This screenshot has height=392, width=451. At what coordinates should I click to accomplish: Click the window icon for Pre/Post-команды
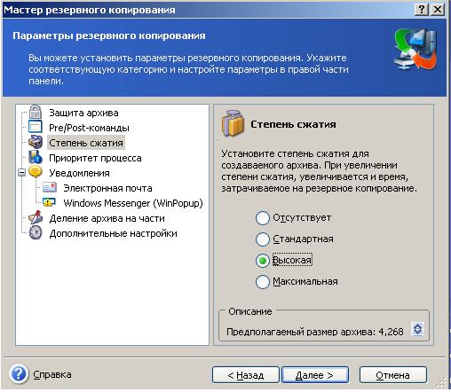[36, 127]
